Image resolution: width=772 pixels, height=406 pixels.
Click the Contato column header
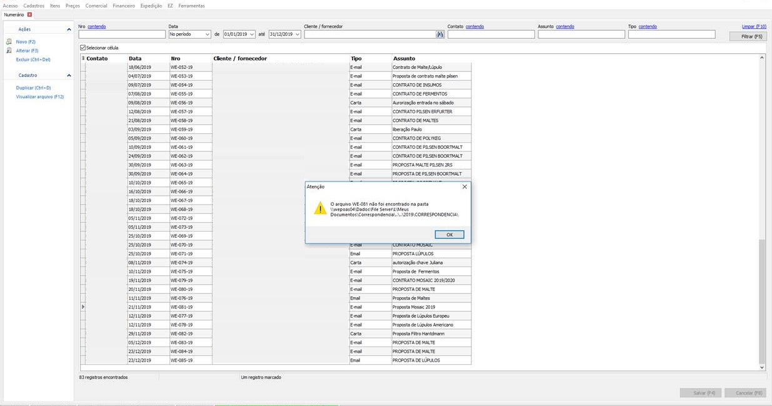[106, 58]
